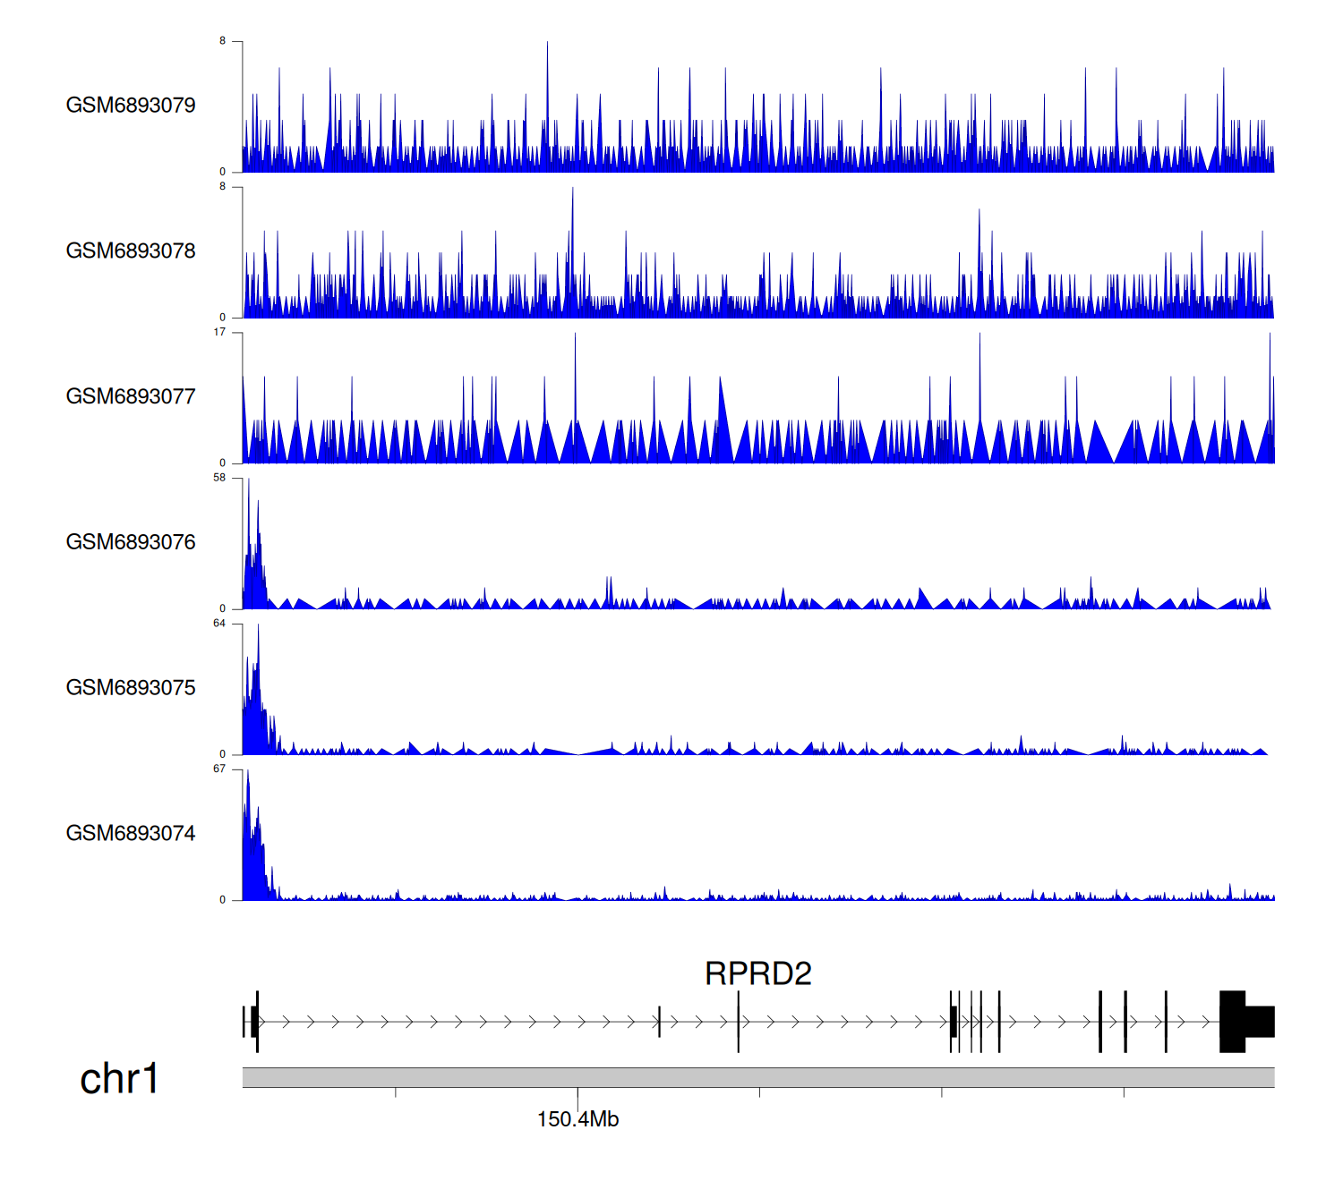Click the 150.4Mb position label
This screenshot has width=1343, height=1181.
coord(577,1120)
